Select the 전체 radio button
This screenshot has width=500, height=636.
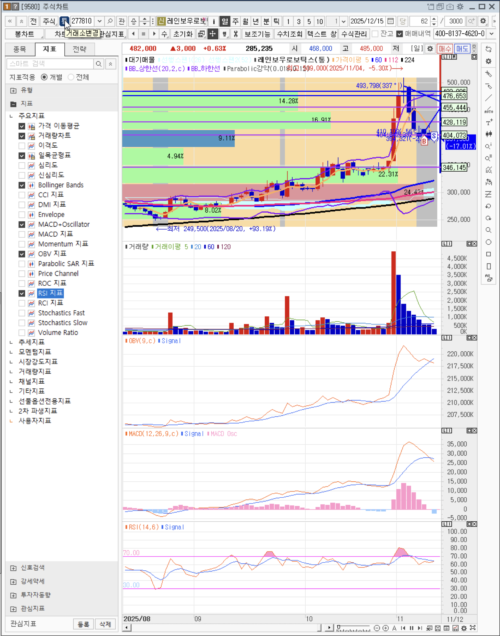coord(71,77)
